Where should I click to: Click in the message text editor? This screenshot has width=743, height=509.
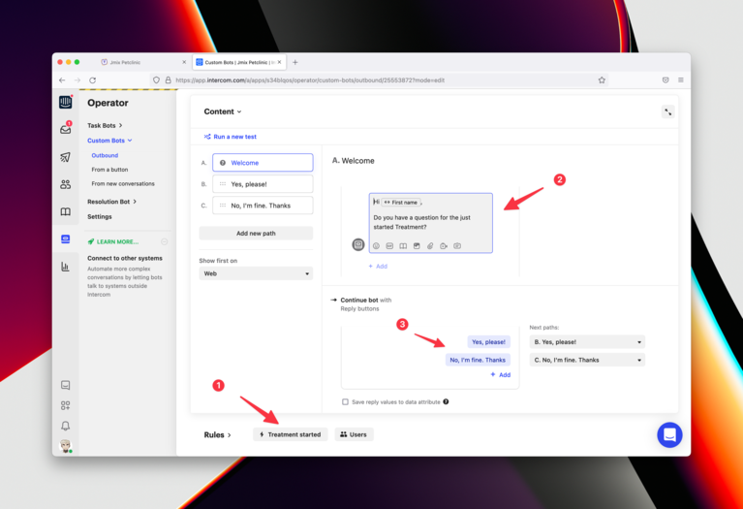(431, 223)
